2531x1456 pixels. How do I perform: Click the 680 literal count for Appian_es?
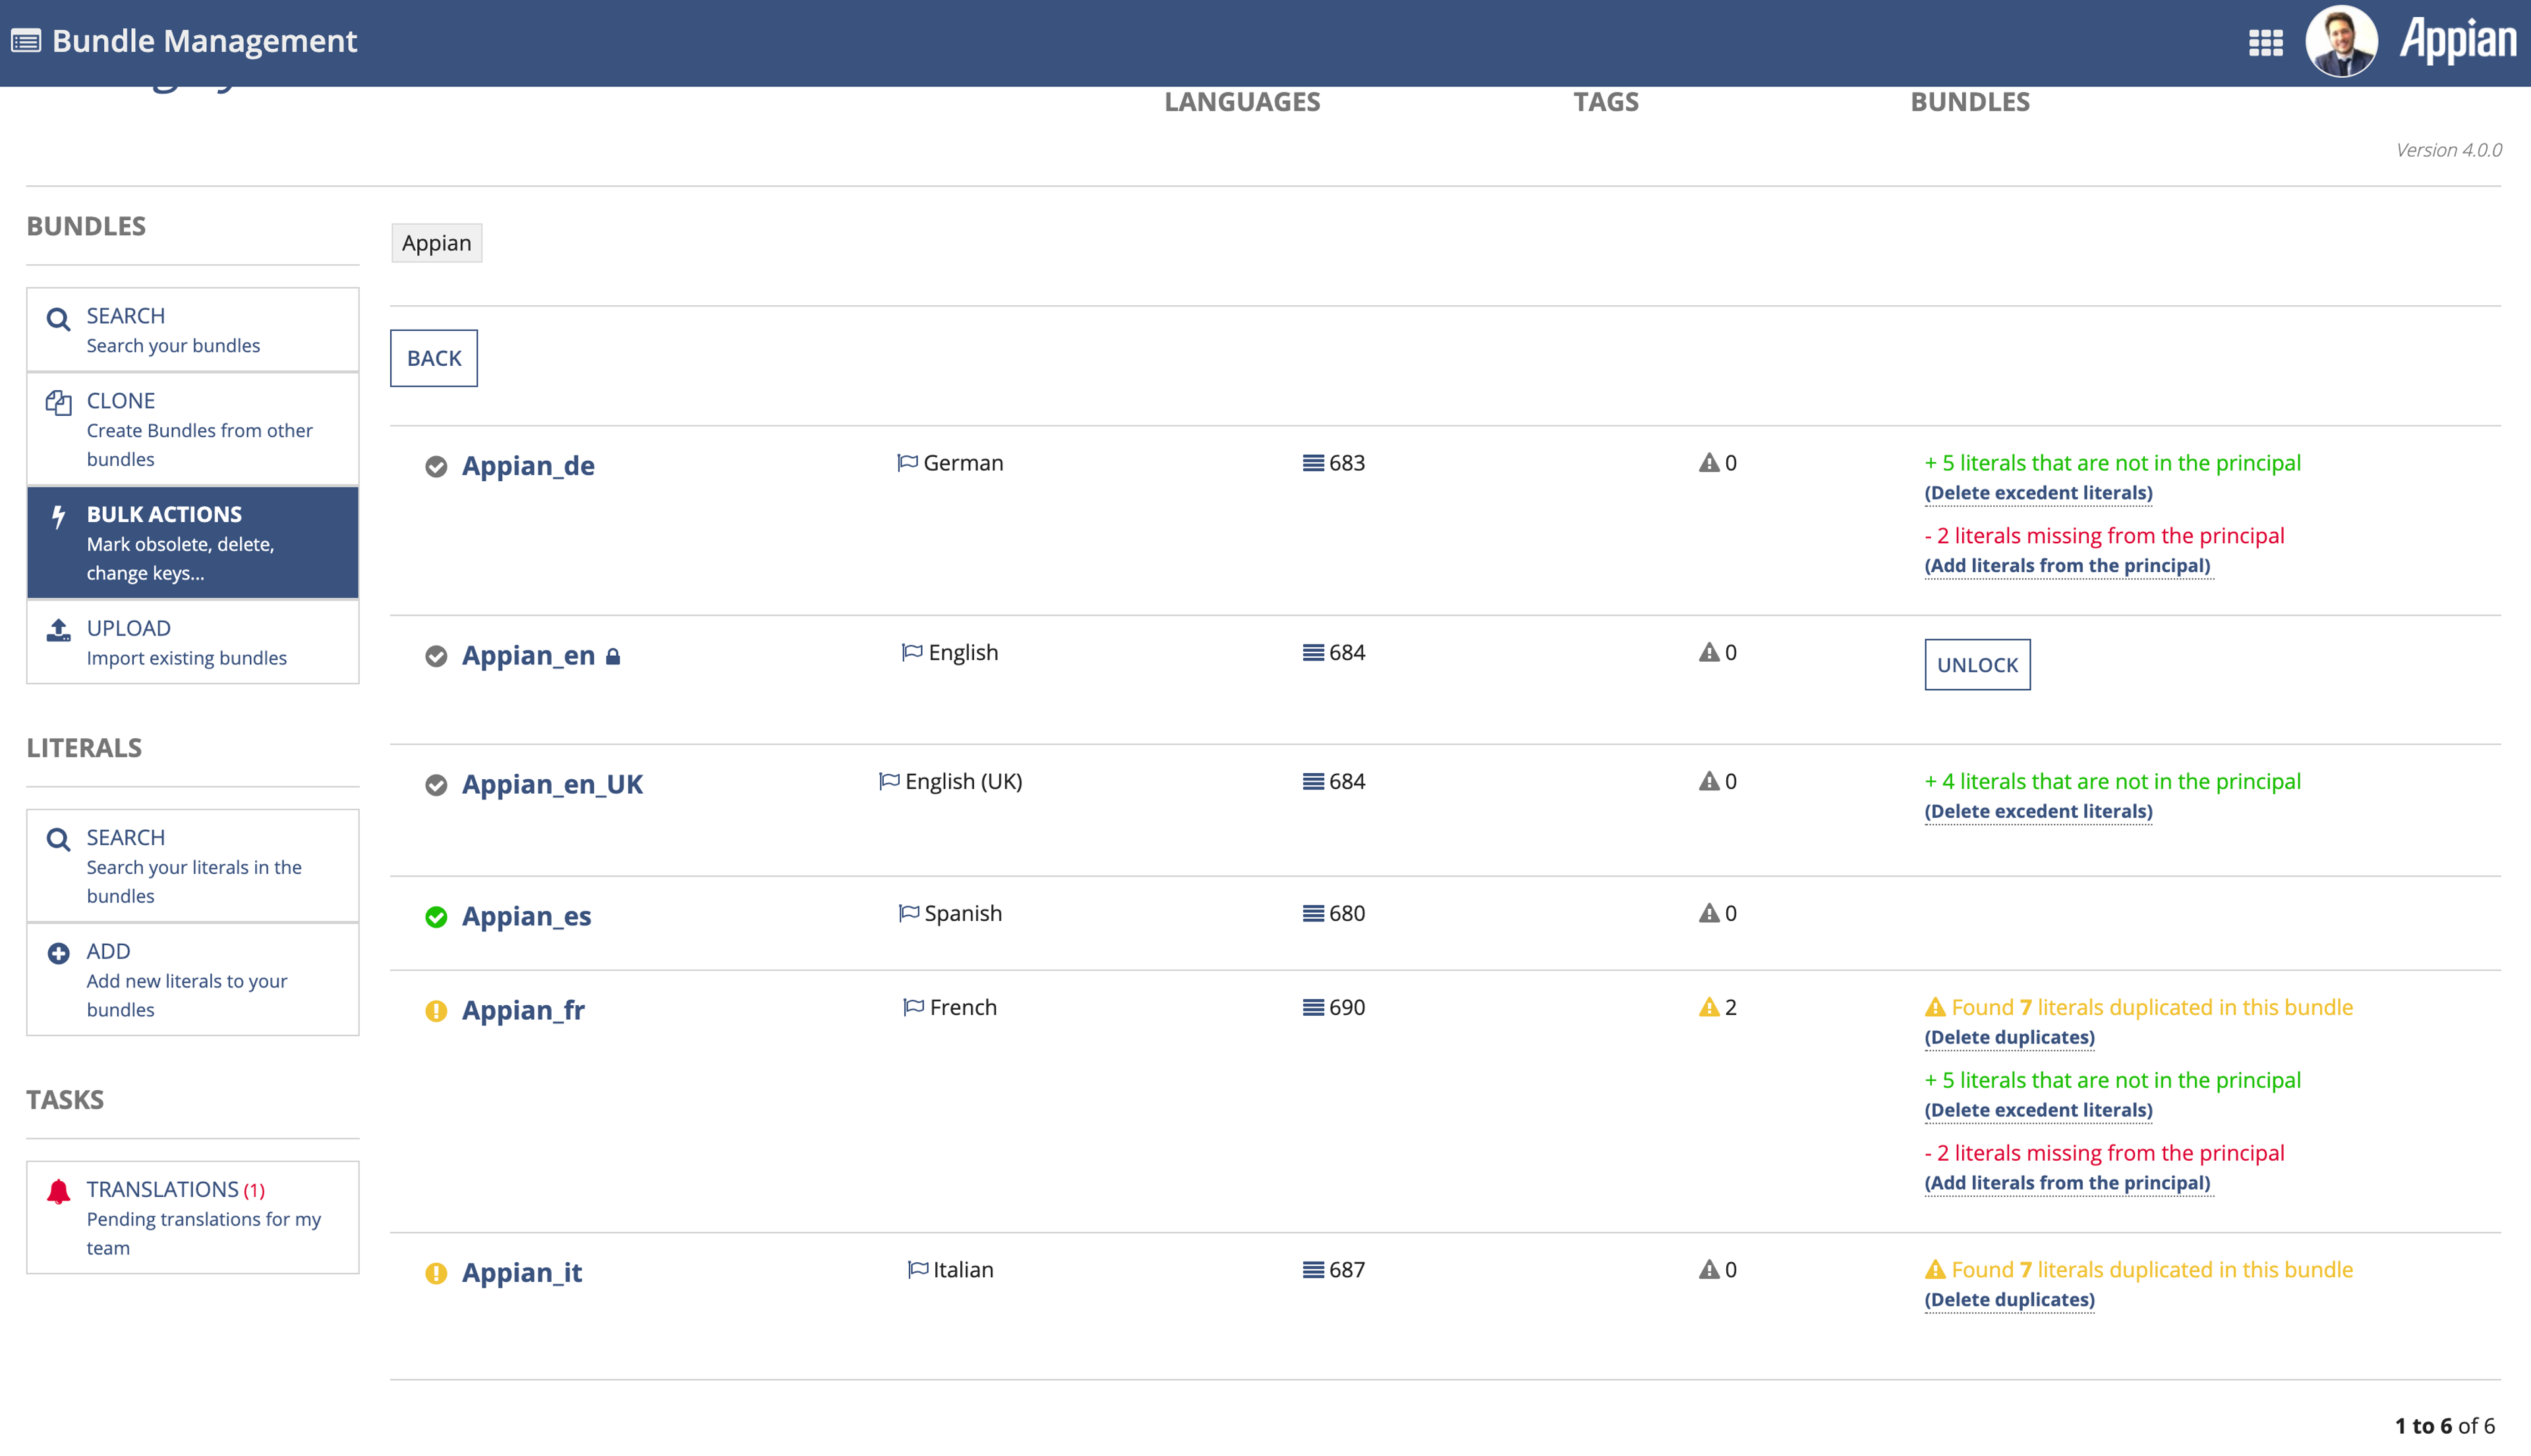pos(1346,913)
